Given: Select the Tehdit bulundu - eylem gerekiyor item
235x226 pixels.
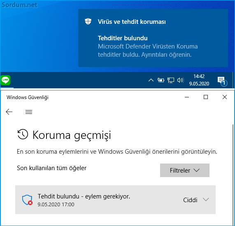Looking at the screenshot, I should coord(115,200).
